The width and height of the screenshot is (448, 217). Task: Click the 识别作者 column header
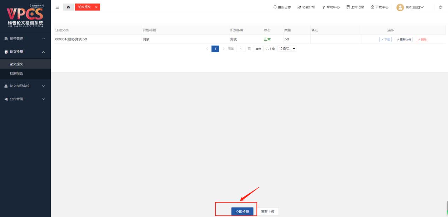pos(237,30)
